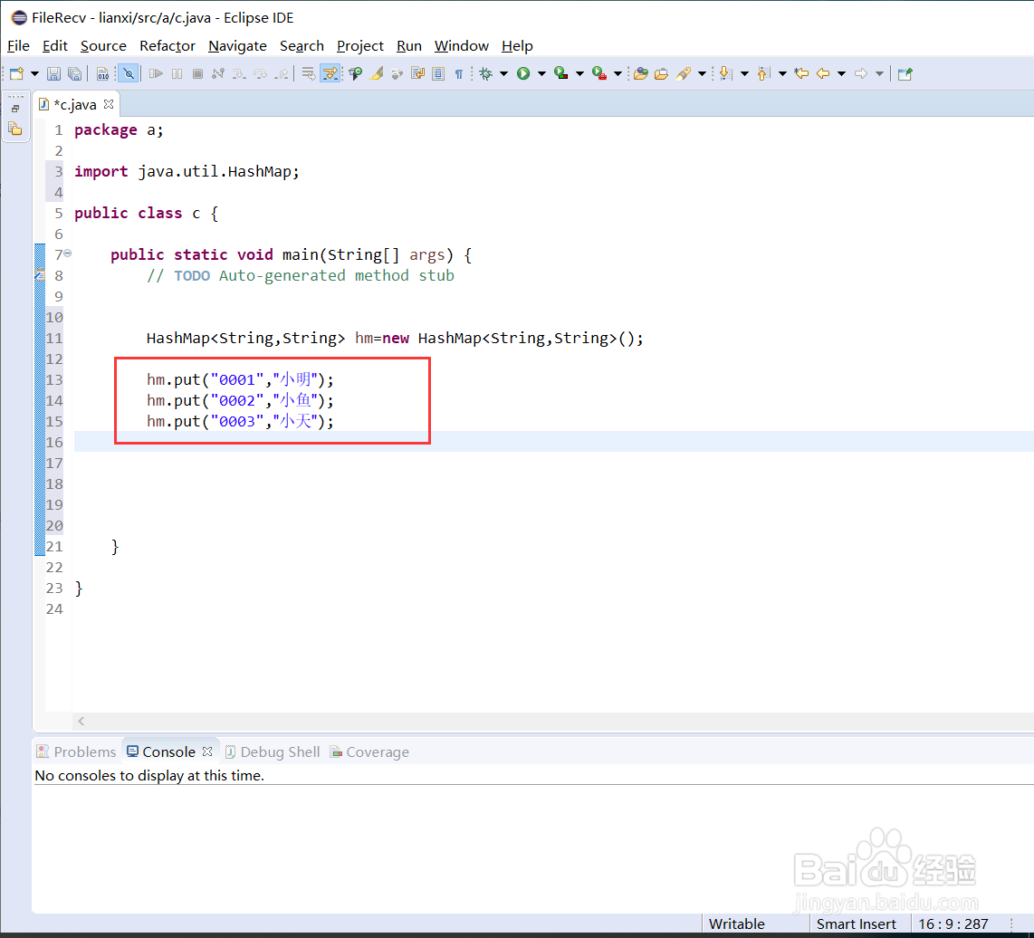
Task: Toggle Use Step Filters button
Action: click(330, 74)
